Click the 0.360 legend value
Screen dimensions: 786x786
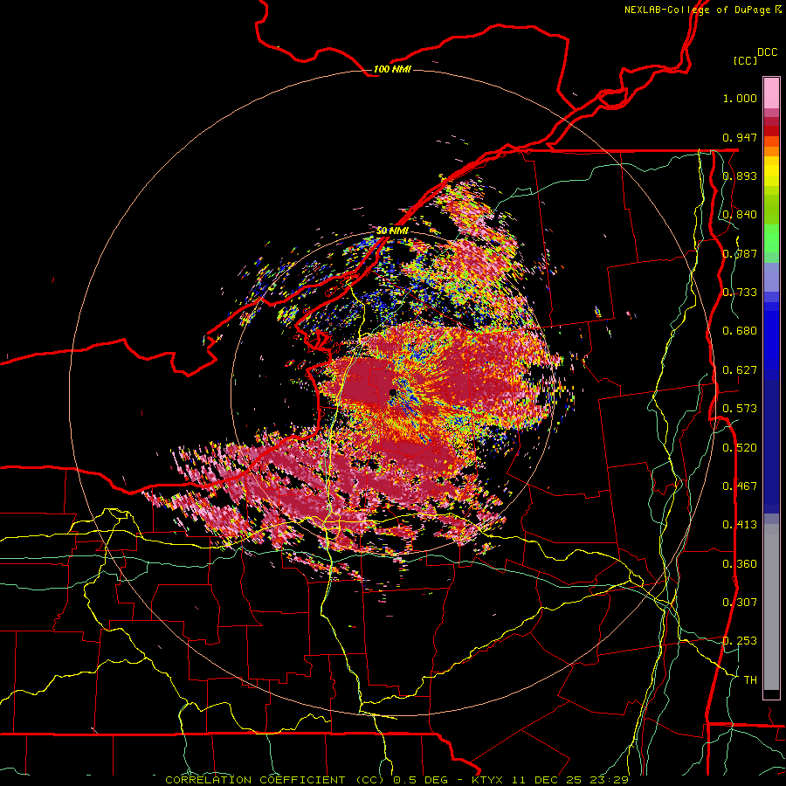click(x=740, y=564)
